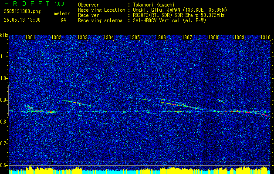Click the HROFFT program title
The image size is (274, 174).
coord(27,3)
